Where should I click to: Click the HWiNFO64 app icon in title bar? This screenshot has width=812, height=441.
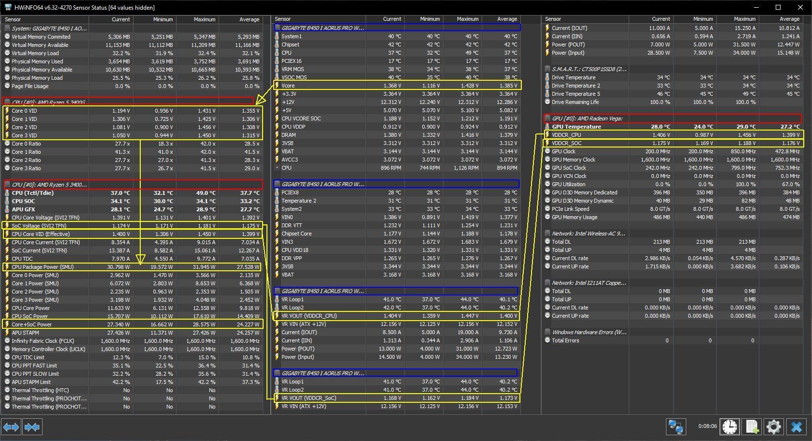coord(8,7)
